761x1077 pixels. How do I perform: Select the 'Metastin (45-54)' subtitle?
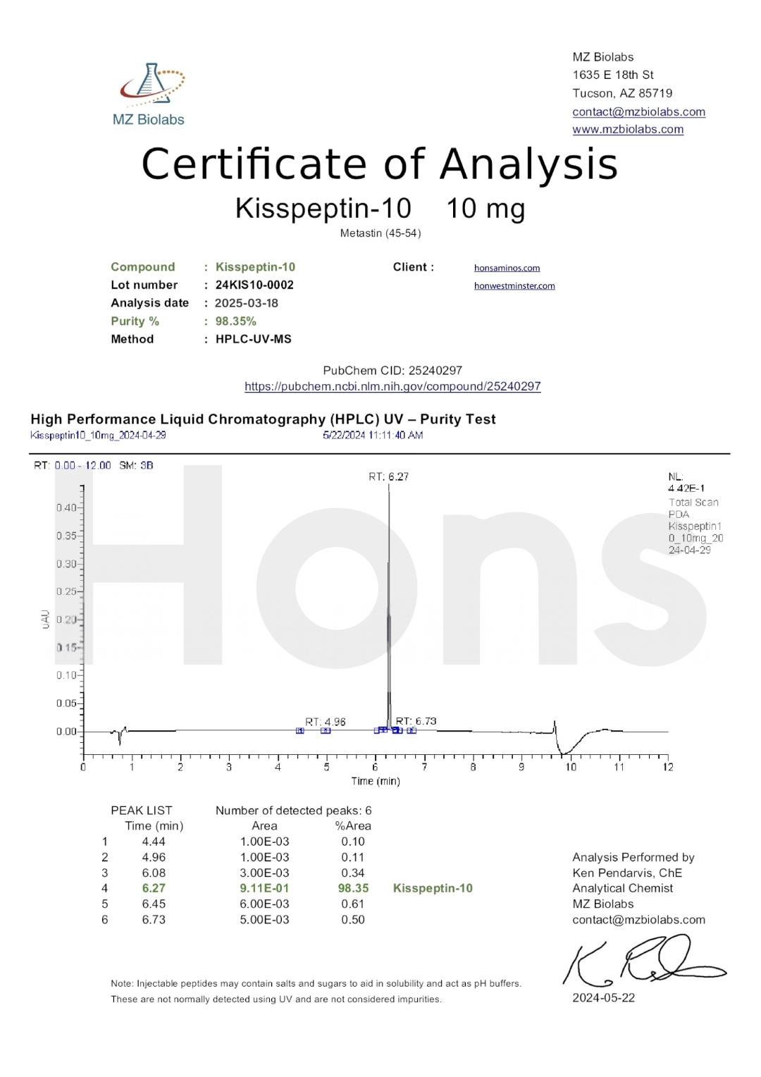[x=380, y=233]
